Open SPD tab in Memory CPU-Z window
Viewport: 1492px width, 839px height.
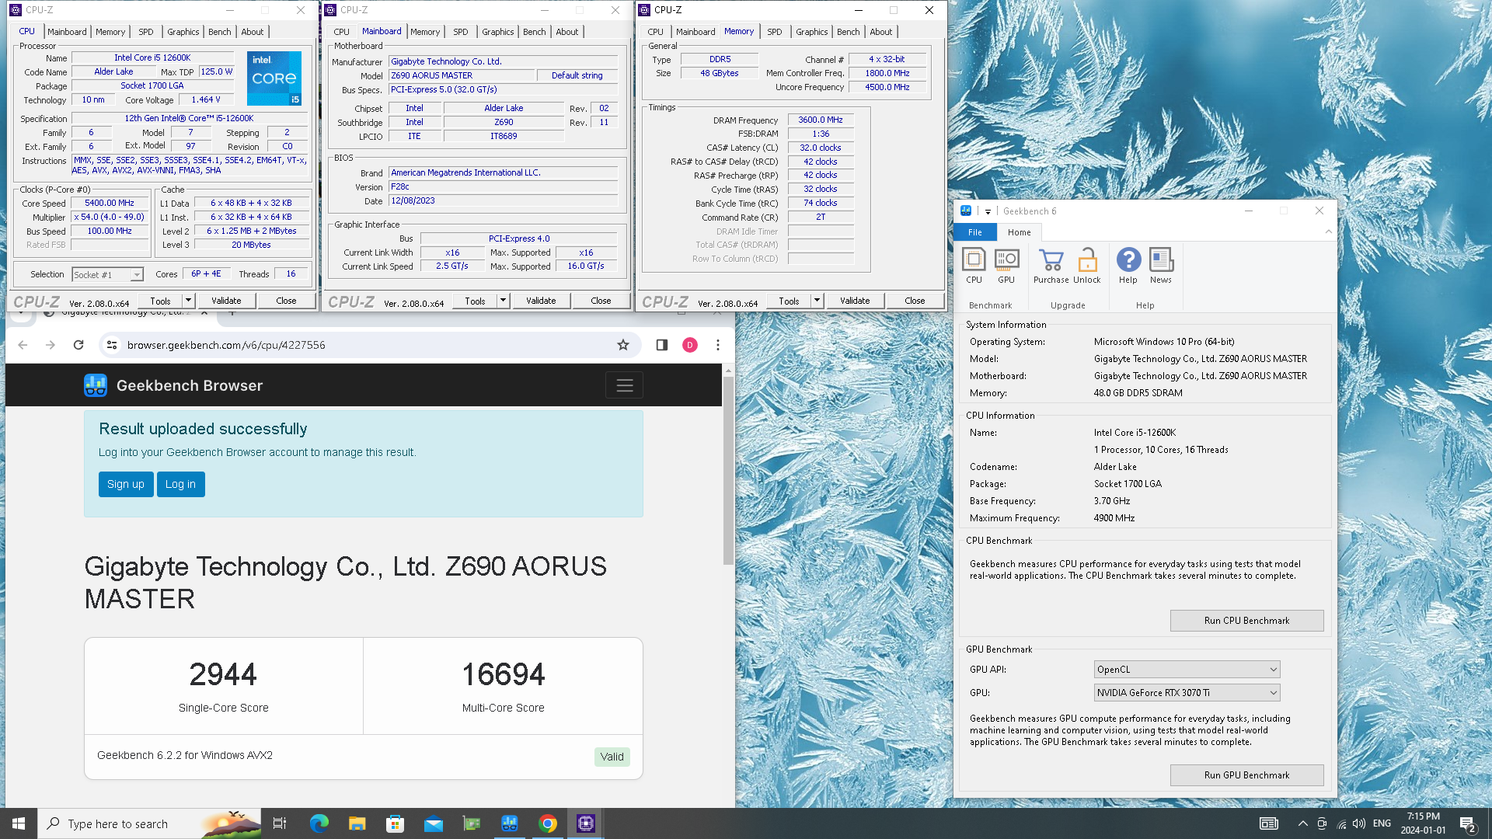click(774, 32)
